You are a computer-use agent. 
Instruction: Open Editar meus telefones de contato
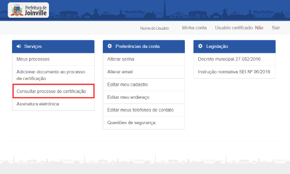point(144,110)
